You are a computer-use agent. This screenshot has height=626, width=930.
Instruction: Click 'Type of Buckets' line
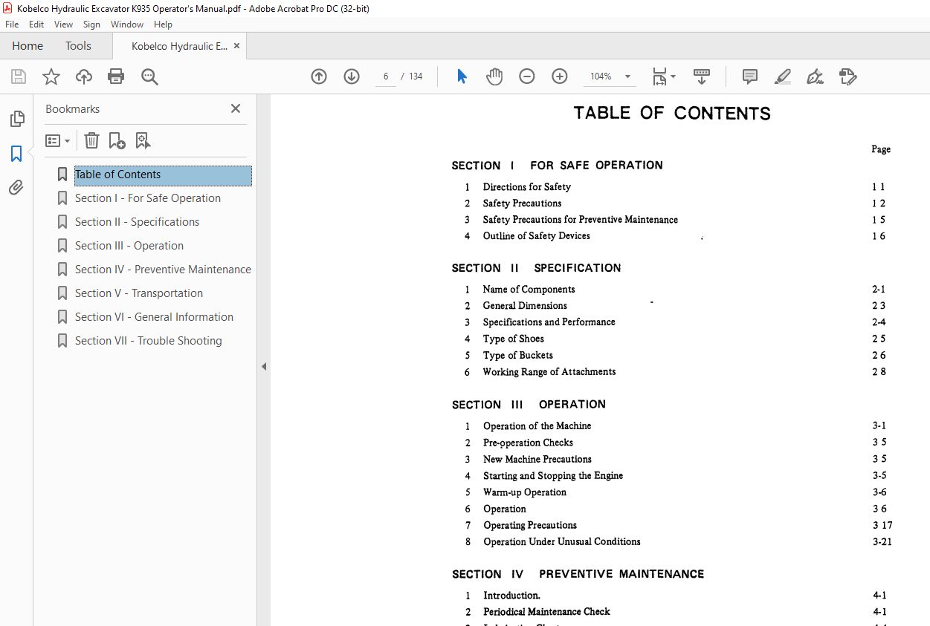click(x=517, y=355)
